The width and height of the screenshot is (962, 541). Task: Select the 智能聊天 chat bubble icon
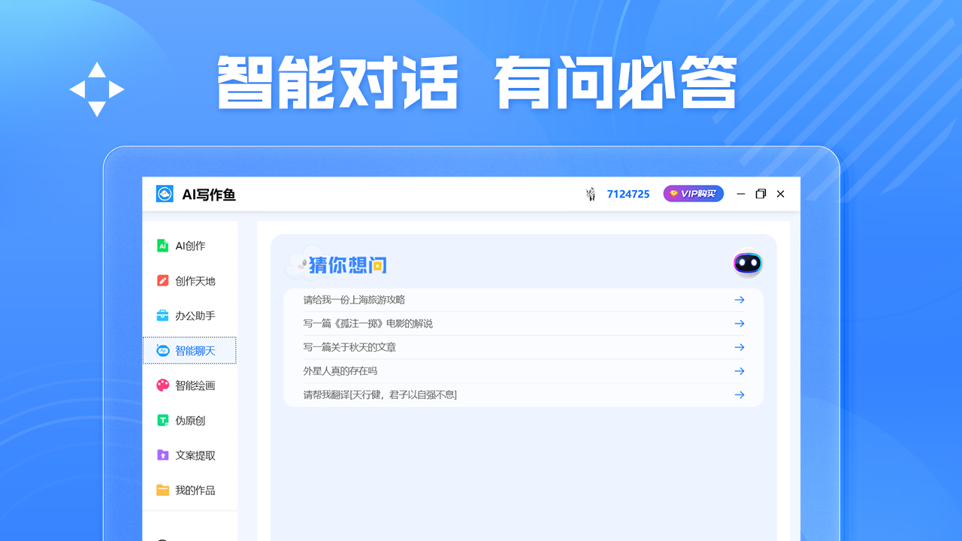[x=163, y=350]
